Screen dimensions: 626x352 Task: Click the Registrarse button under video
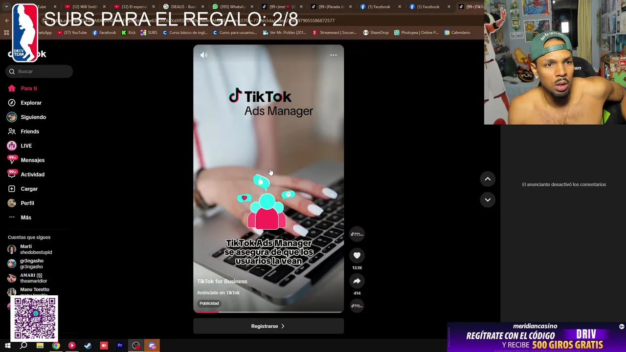point(268,326)
